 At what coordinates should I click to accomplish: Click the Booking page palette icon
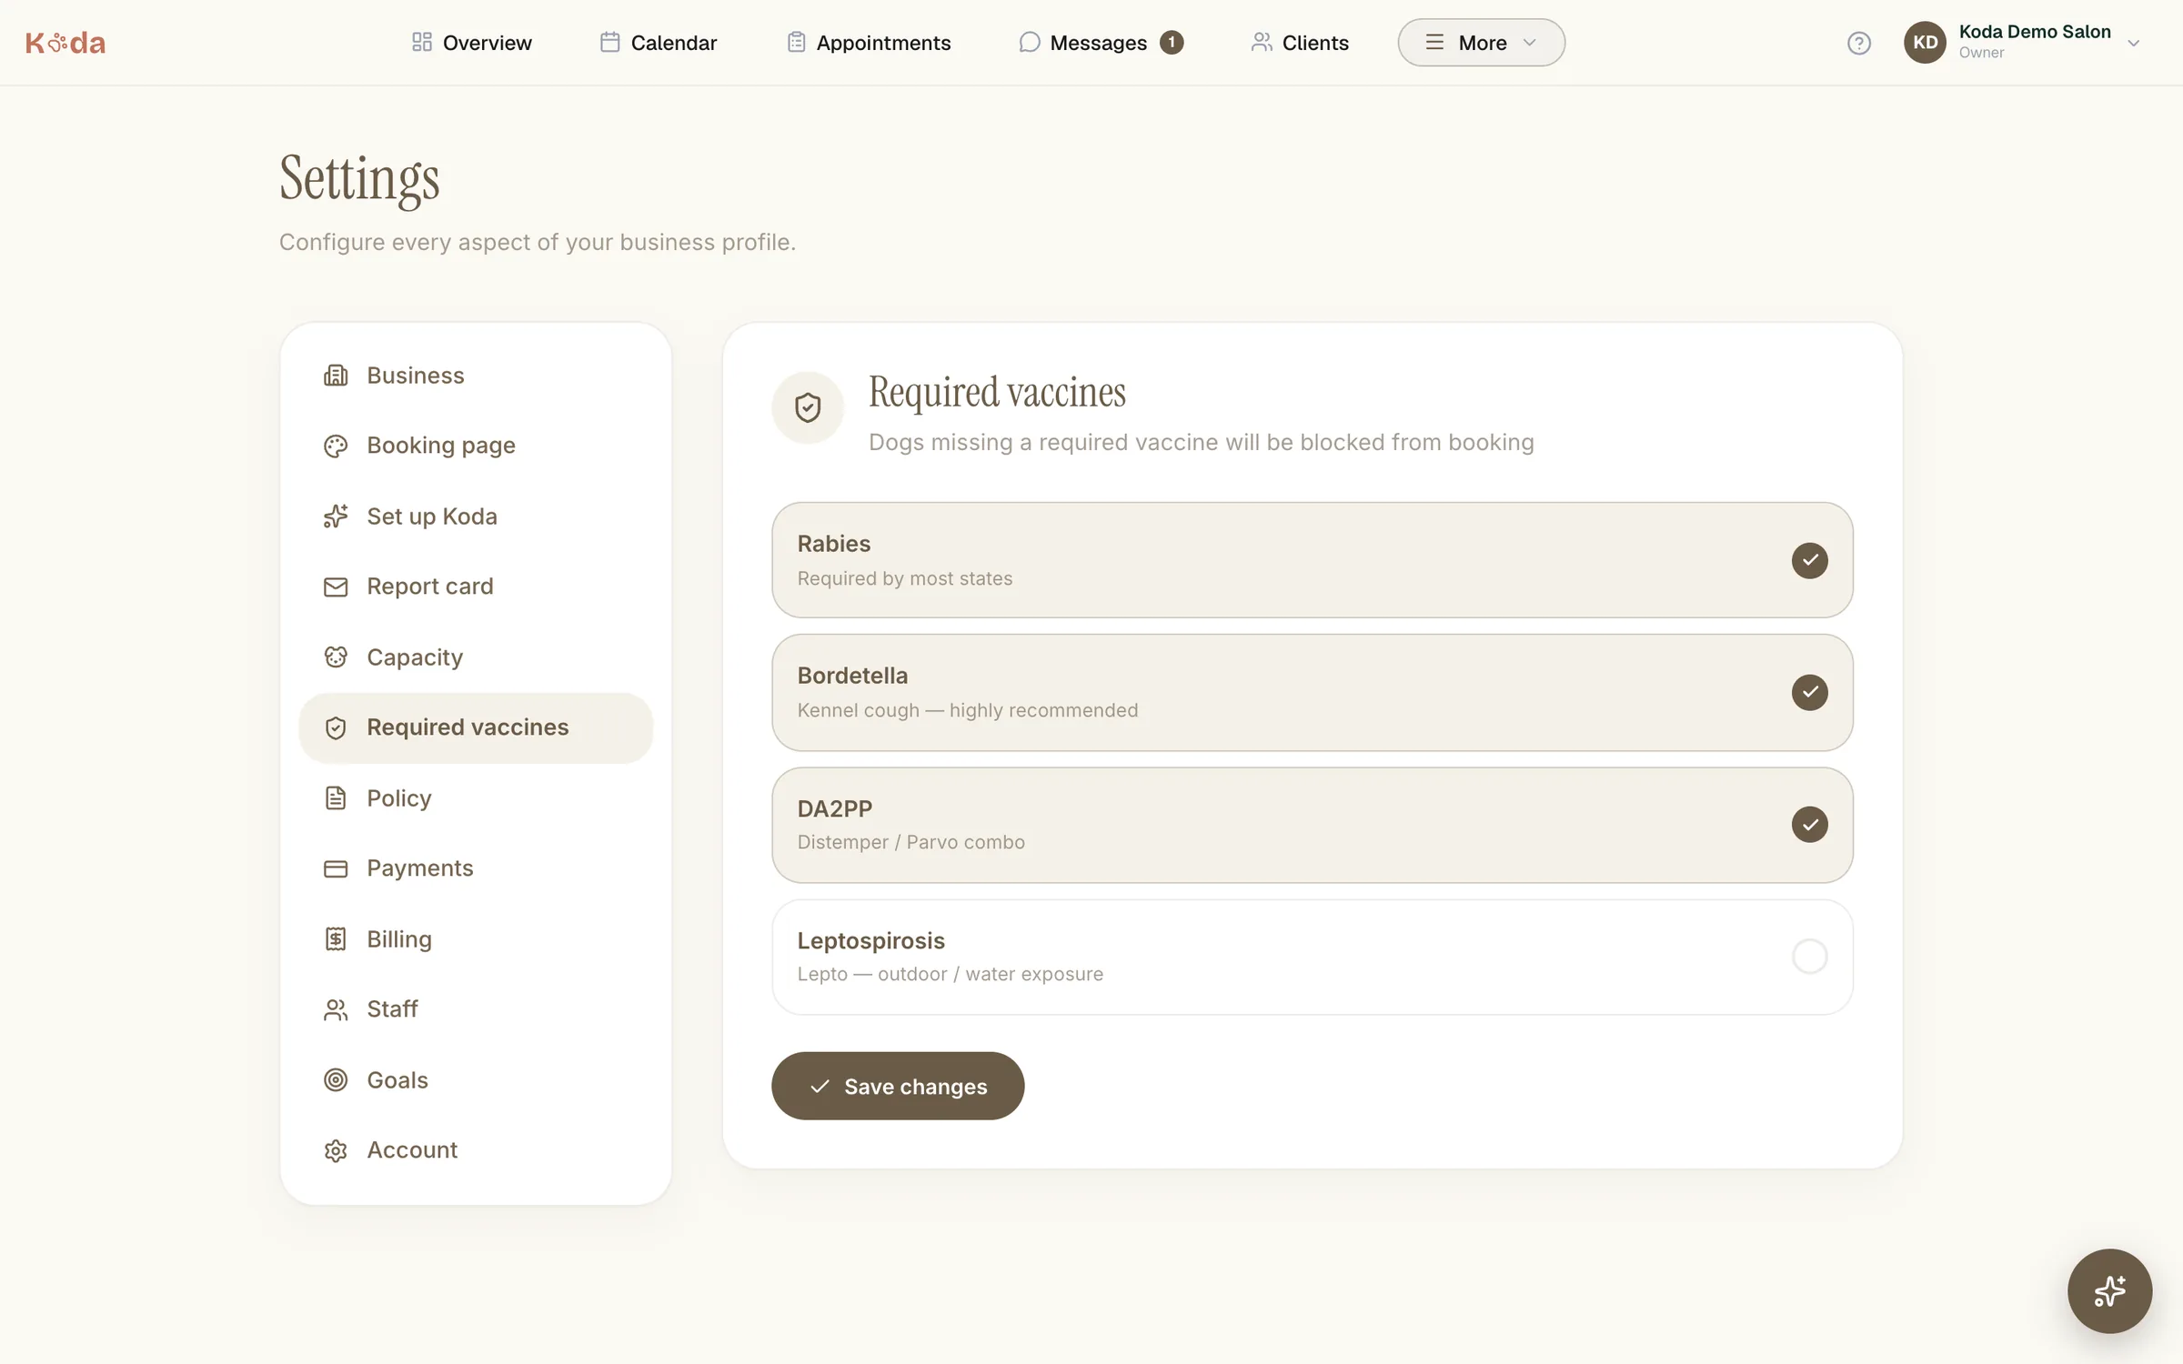(336, 446)
